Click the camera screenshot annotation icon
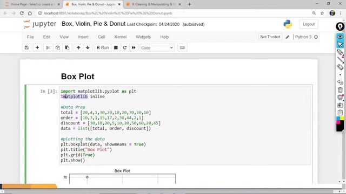The width and height of the screenshot is (346, 194). [340, 105]
